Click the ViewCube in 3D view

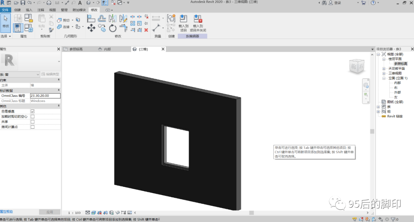356,66
